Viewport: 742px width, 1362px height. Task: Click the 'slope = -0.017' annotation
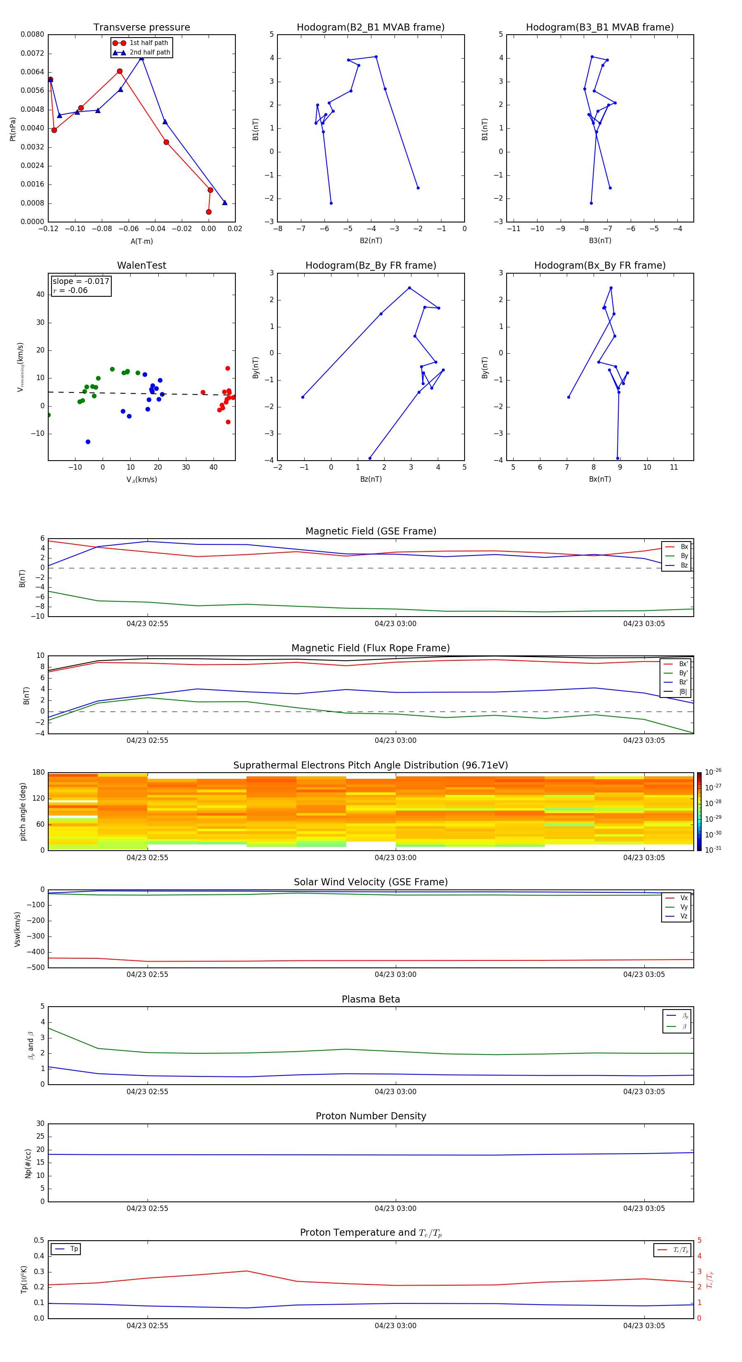[x=81, y=281]
